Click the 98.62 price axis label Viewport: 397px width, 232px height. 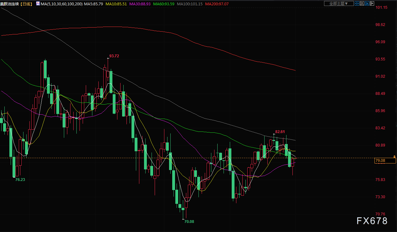pyautogui.click(x=381, y=25)
